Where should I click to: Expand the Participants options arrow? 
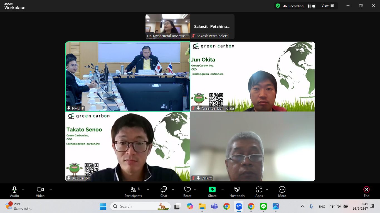tap(148, 189)
